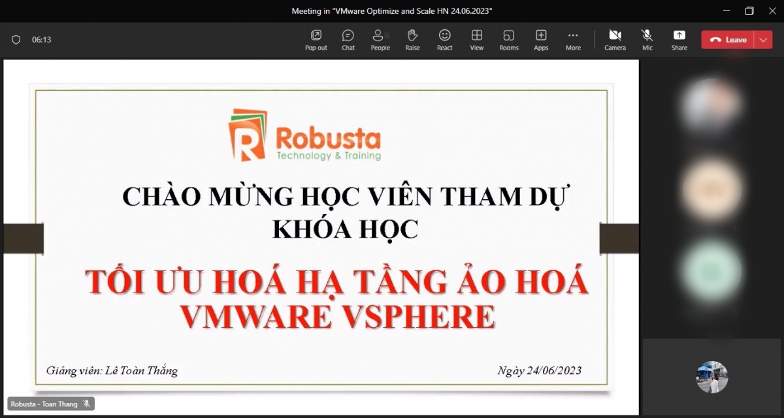The height and width of the screenshot is (418, 784).
Task: Open the Chat panel
Action: pos(348,40)
